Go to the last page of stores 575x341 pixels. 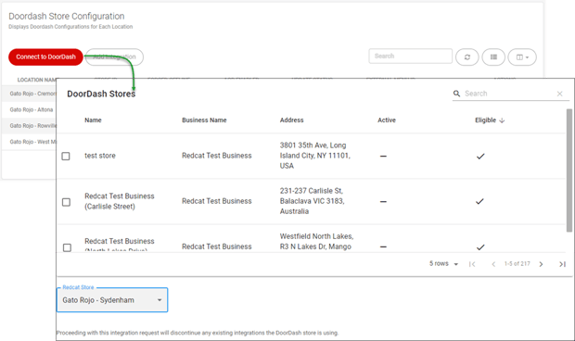pyautogui.click(x=562, y=264)
